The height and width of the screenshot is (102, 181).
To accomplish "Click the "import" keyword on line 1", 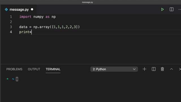I will [x=25, y=17].
